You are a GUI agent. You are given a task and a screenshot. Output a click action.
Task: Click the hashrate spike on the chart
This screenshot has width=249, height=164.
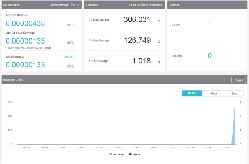point(234,128)
